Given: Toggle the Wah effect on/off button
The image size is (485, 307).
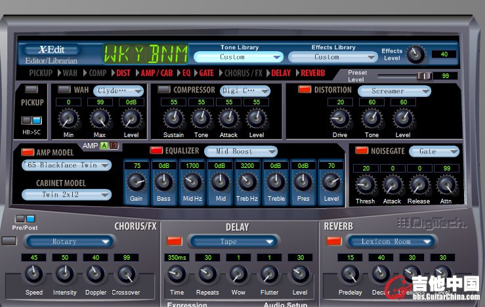Looking at the screenshot, I should click(x=64, y=89).
